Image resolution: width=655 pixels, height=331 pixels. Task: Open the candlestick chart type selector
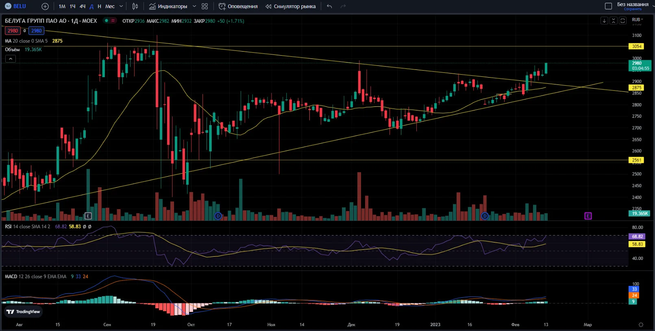[135, 6]
